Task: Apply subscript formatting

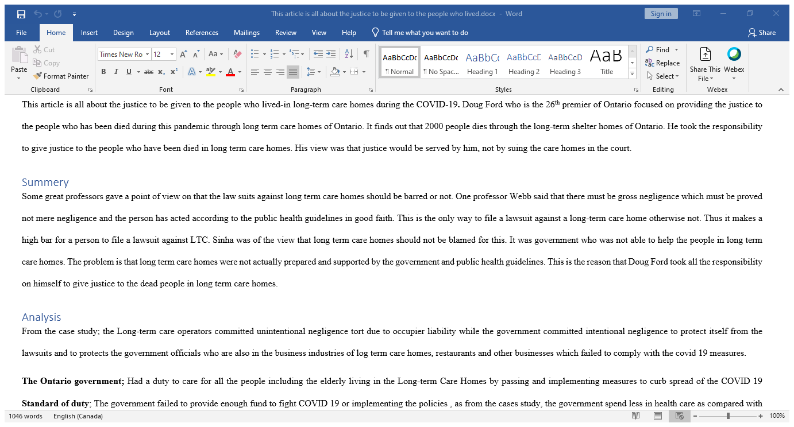Action: pos(161,71)
